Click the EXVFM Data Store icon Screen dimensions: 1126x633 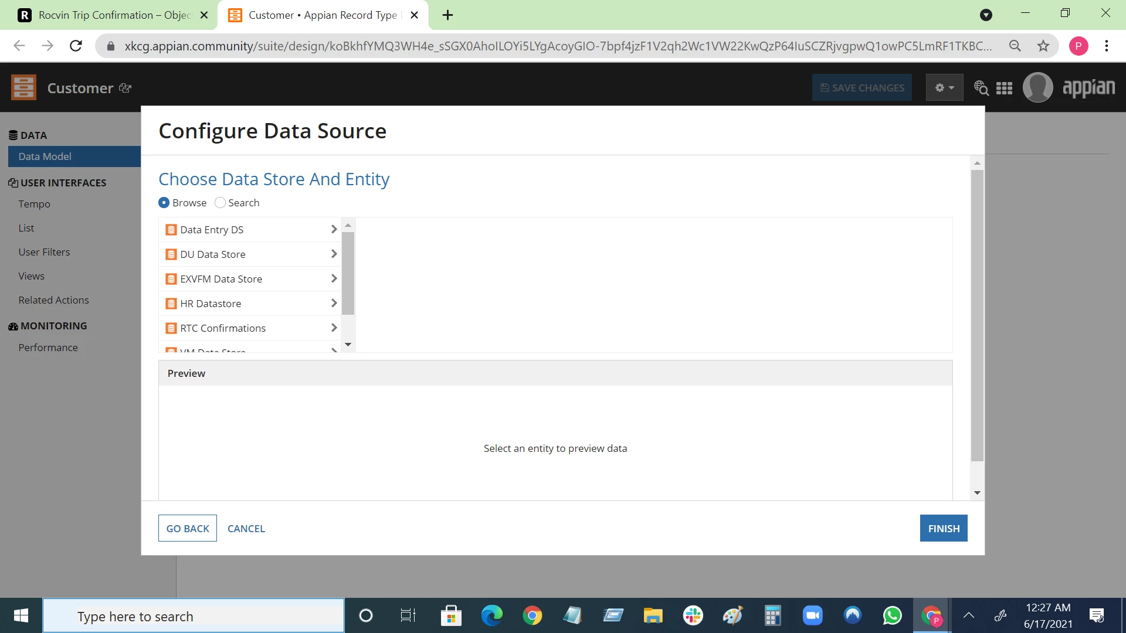click(x=171, y=279)
